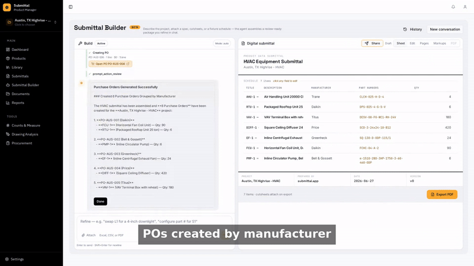Click the date 2026-06-27 field
474x266 pixels.
click(x=364, y=181)
